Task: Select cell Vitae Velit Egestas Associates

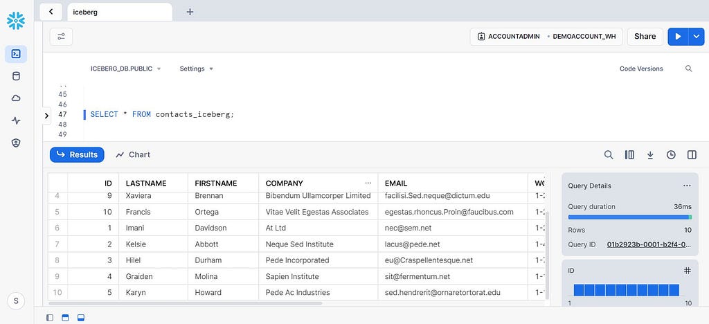Action: (318, 211)
